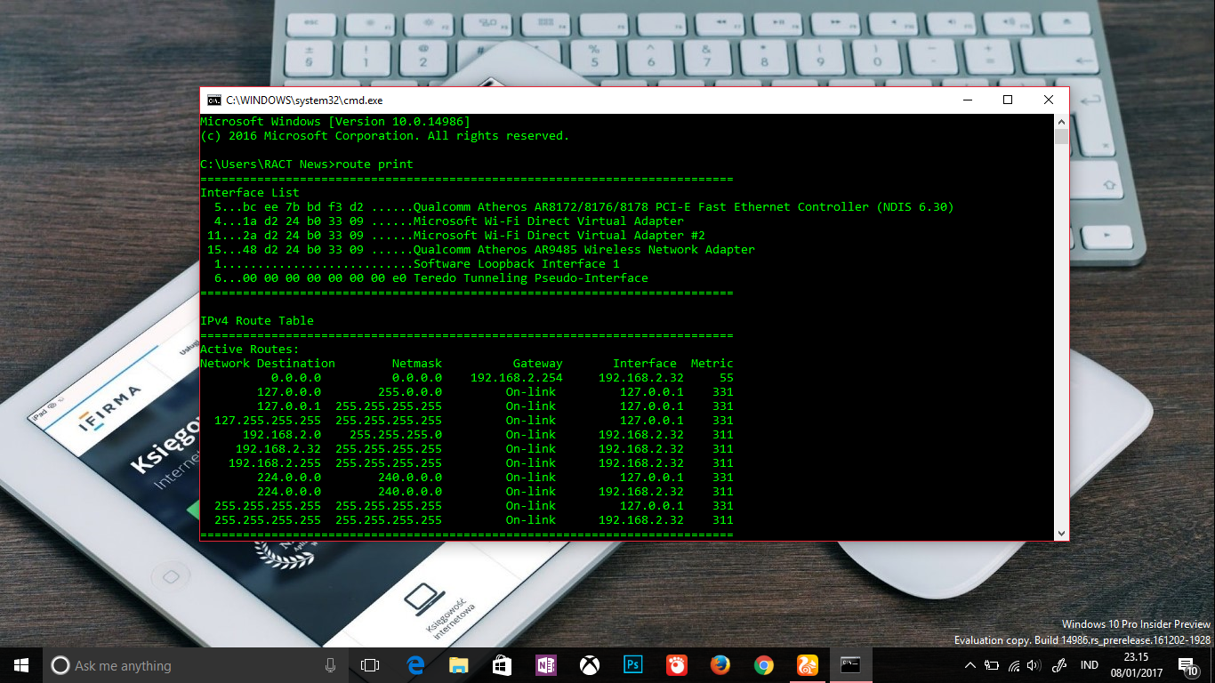
Task: Open the volume slider via speaker icon
Action: click(1035, 665)
